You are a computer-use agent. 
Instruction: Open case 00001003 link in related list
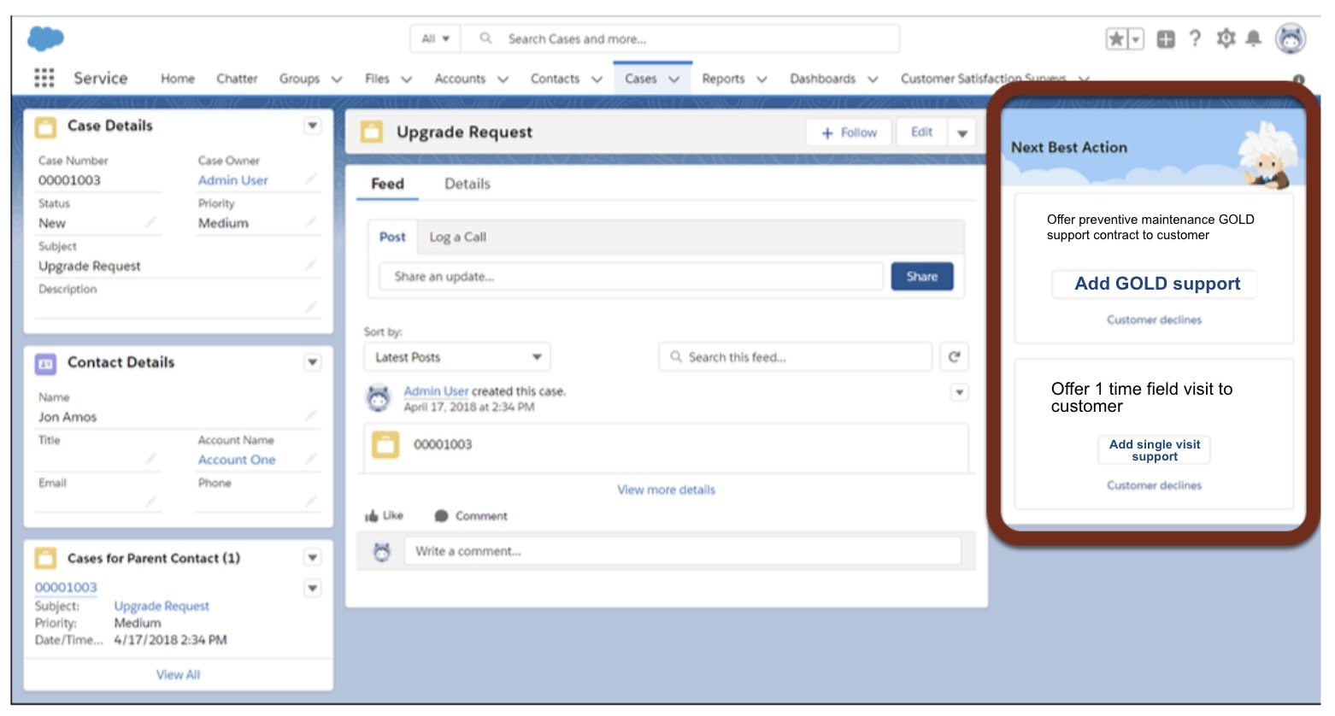pyautogui.click(x=66, y=588)
